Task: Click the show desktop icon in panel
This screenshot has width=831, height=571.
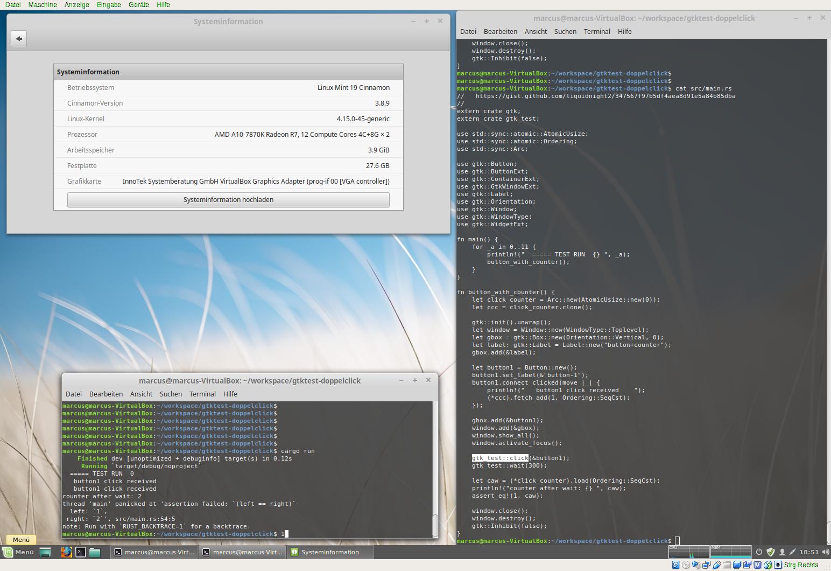Action: click(x=46, y=552)
